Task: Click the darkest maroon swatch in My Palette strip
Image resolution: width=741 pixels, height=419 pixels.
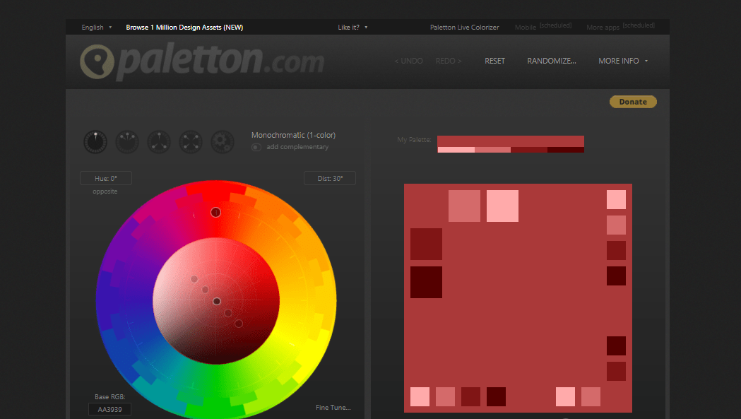Action: 566,150
